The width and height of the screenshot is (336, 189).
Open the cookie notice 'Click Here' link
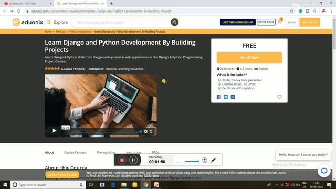click(x=151, y=176)
